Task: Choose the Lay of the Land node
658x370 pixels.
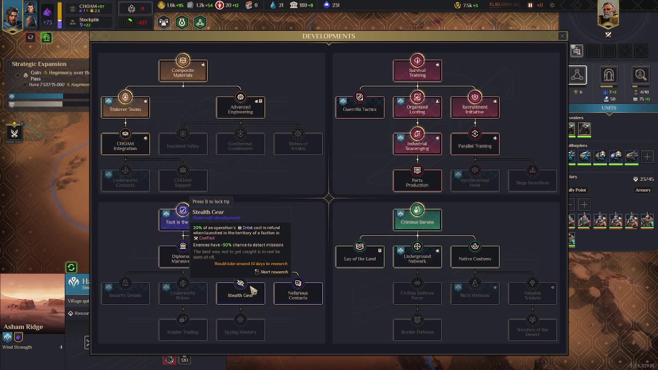Action: (360, 256)
